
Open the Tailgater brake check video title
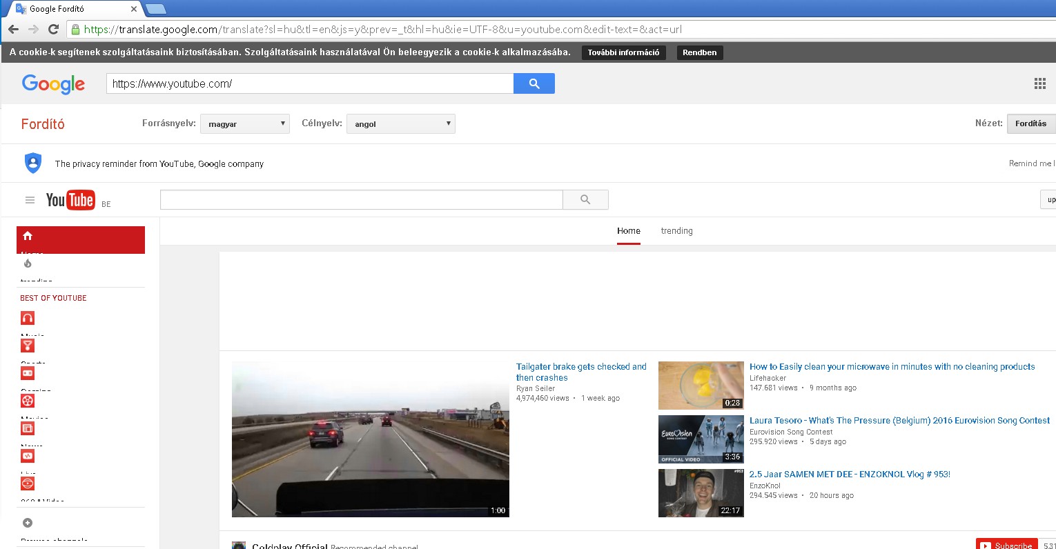[581, 372]
